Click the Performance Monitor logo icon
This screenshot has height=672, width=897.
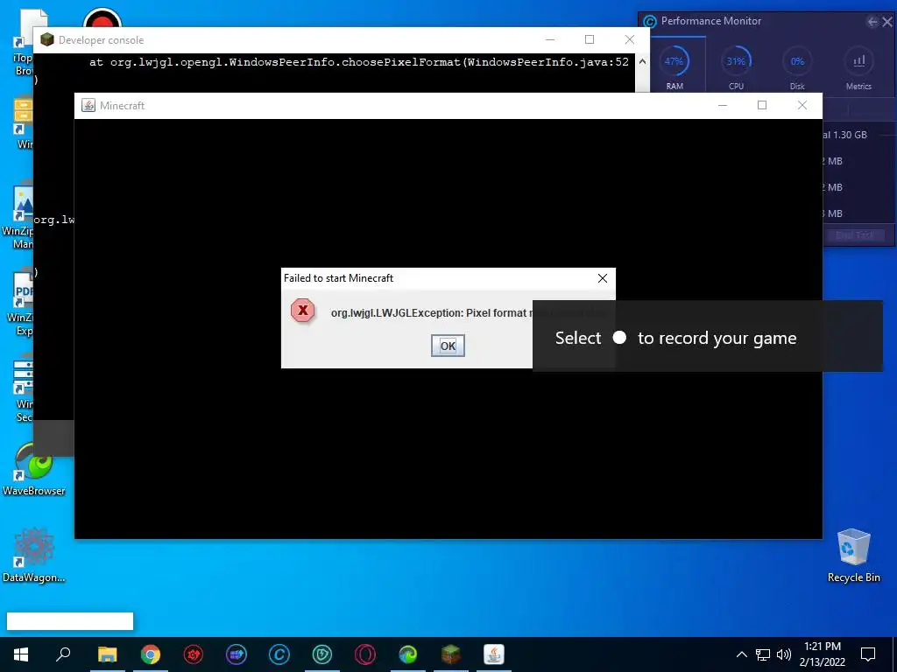pos(650,22)
